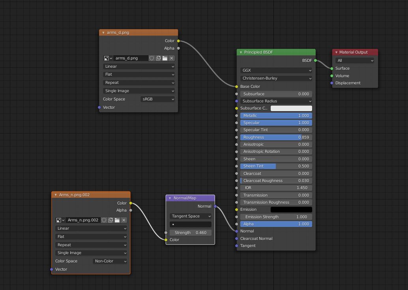
Task: Open image folder icon in arms_d.png node
Action: (165, 58)
